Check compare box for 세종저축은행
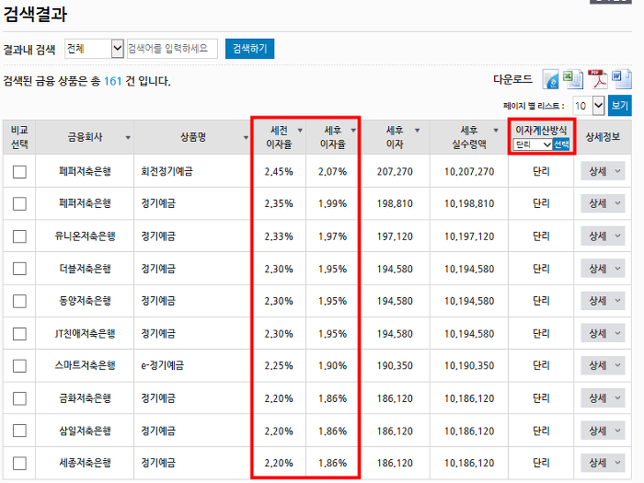 click(19, 463)
